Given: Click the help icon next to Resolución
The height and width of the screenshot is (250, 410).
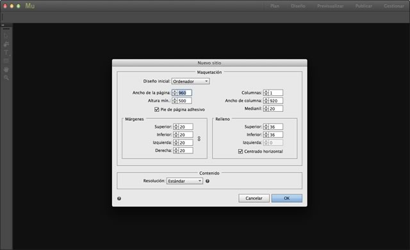Looking at the screenshot, I should point(208,181).
